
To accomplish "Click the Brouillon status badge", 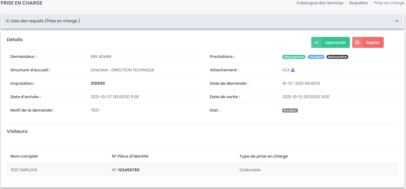I will click(x=290, y=111).
